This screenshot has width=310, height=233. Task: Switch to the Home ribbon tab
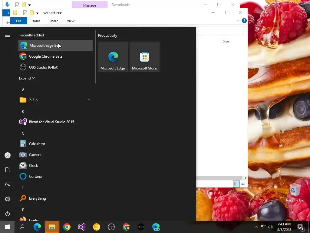pyautogui.click(x=36, y=21)
